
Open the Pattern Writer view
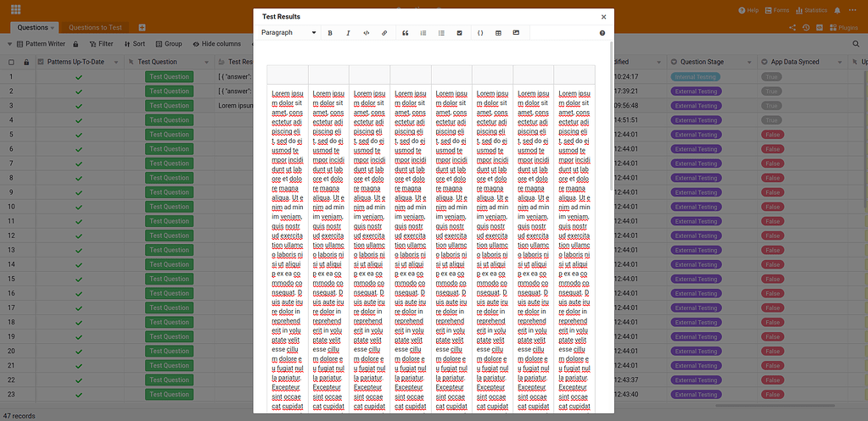tap(41, 44)
